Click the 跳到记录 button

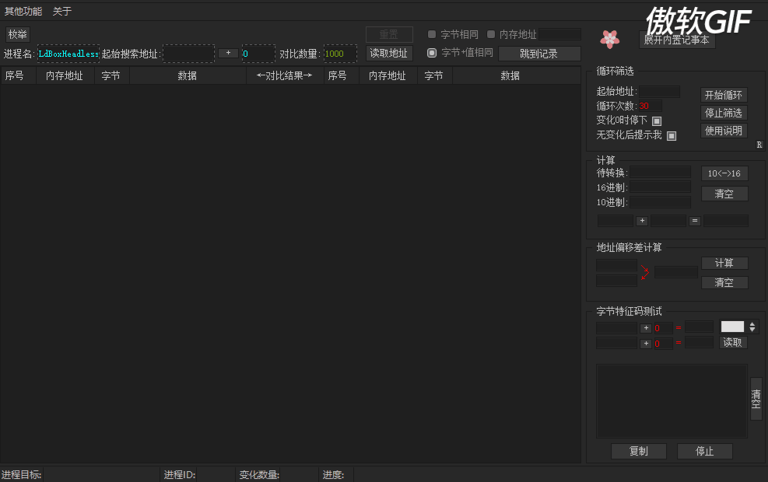pos(539,54)
